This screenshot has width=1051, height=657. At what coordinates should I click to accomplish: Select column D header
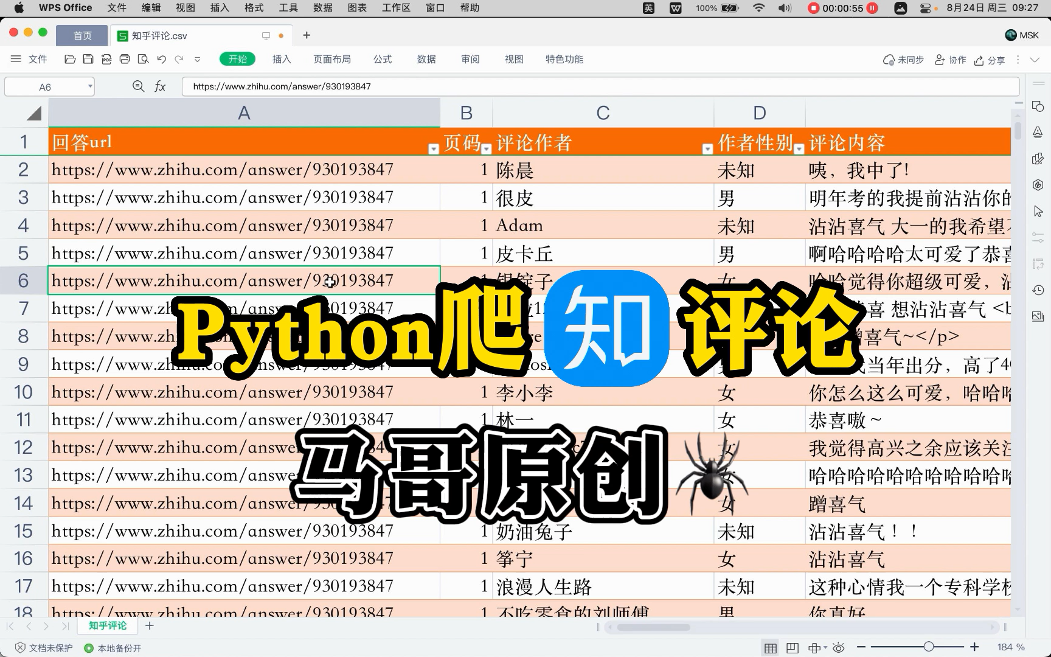tap(760, 113)
